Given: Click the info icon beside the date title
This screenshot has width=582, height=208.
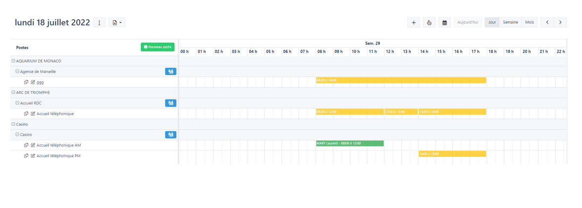Looking at the screenshot, I should pyautogui.click(x=99, y=23).
